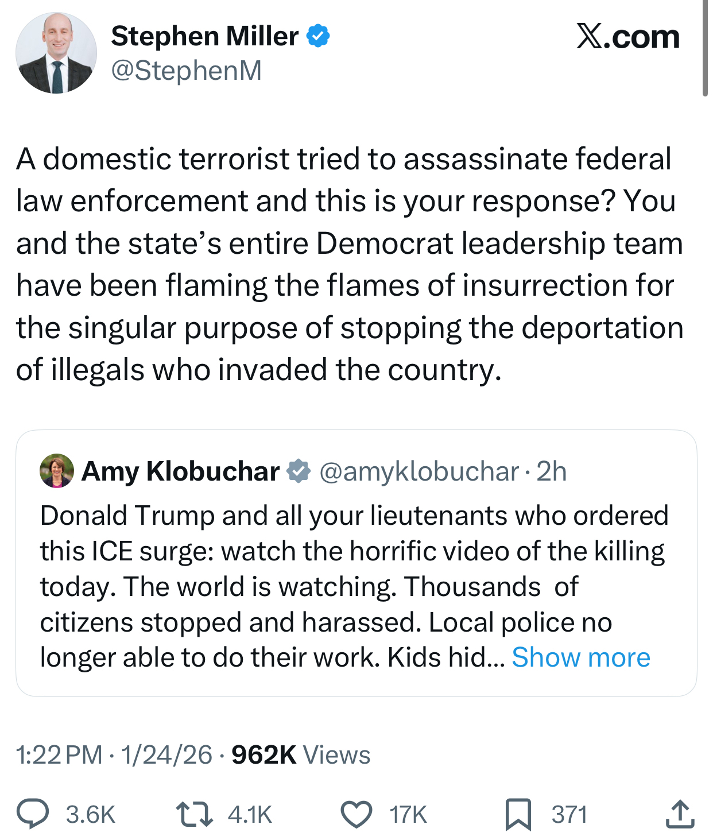Open Stephen Miller's profile picture
The height and width of the screenshot is (836, 713).
click(x=56, y=53)
